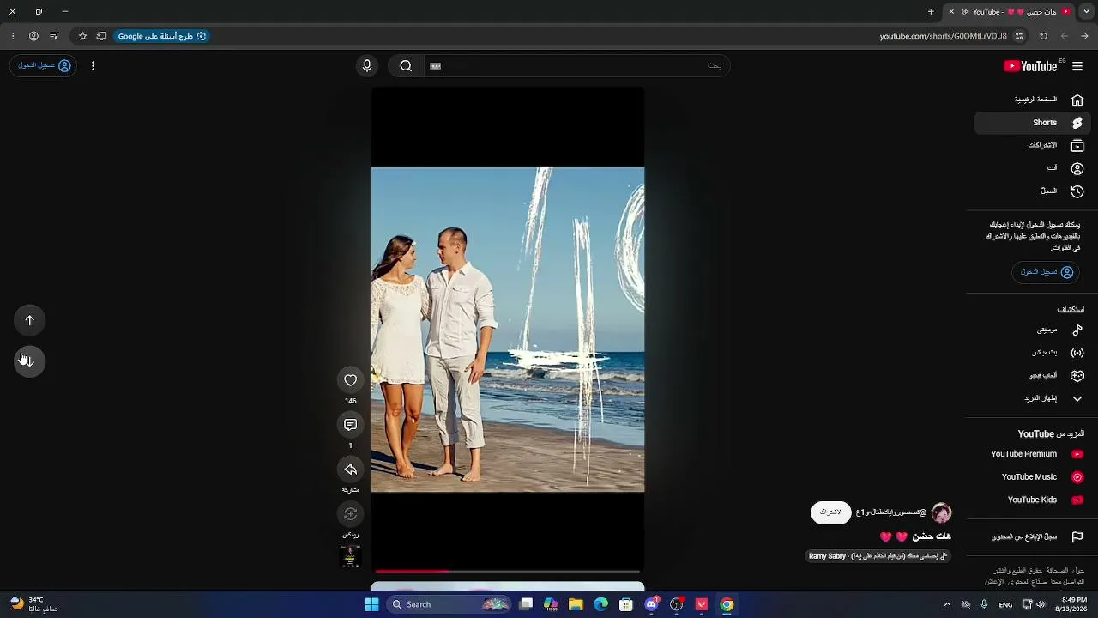This screenshot has width=1098, height=618.
Task: Open Subscriptions (الاشتراكات) in sidebar
Action: tap(1033, 146)
